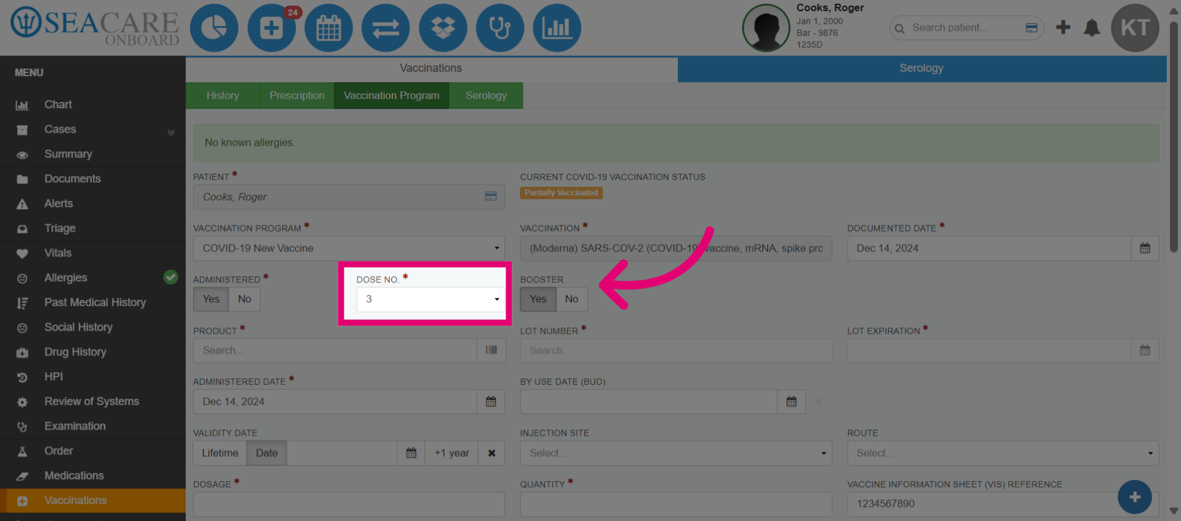Screen dimensions: 1181x521
Task: Set Booster to Yes
Action: click(538, 299)
